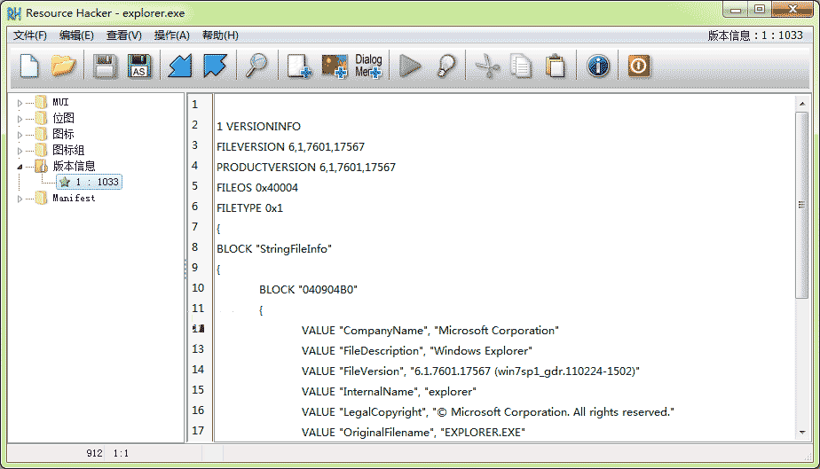Save with the grey floppy disk icon

pos(105,66)
